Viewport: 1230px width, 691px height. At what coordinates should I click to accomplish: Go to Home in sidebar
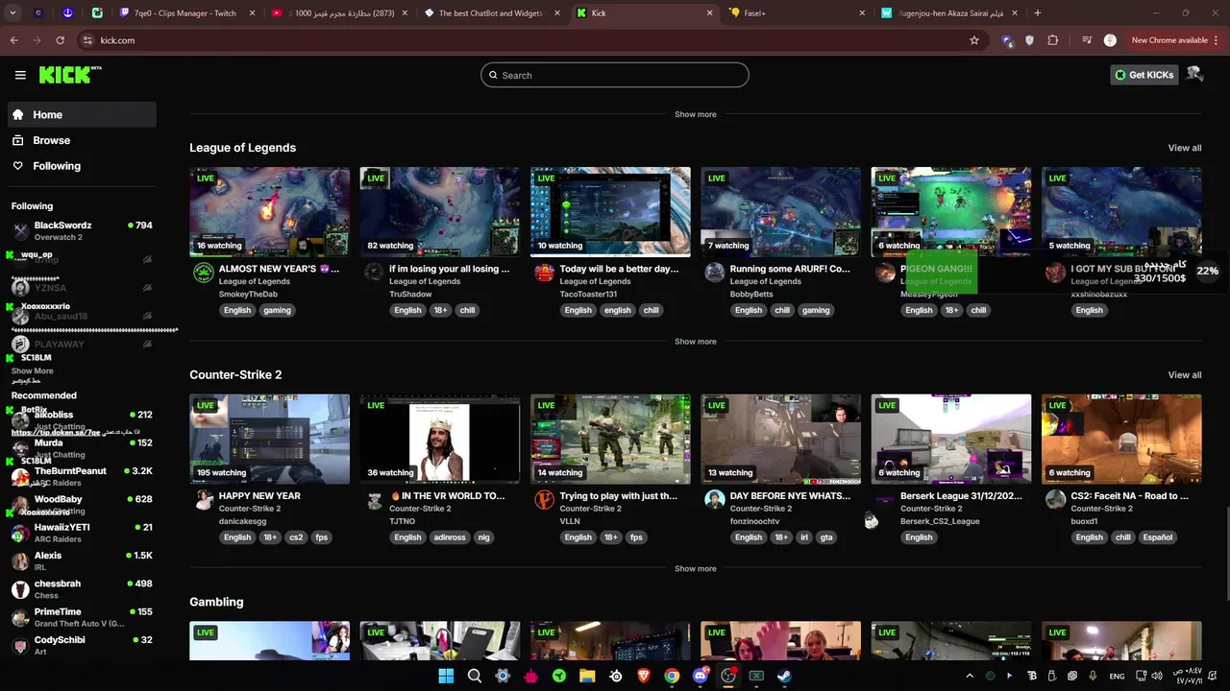pos(82,114)
